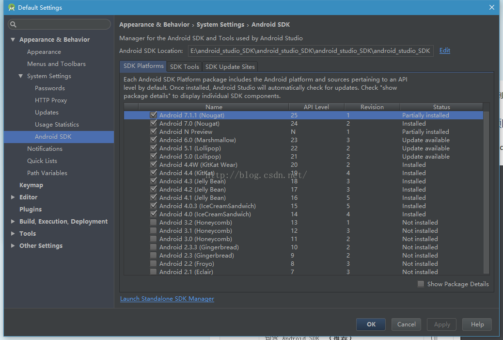Click System Settings in breadcrumb
Image resolution: width=503 pixels, height=340 pixels.
[220, 24]
